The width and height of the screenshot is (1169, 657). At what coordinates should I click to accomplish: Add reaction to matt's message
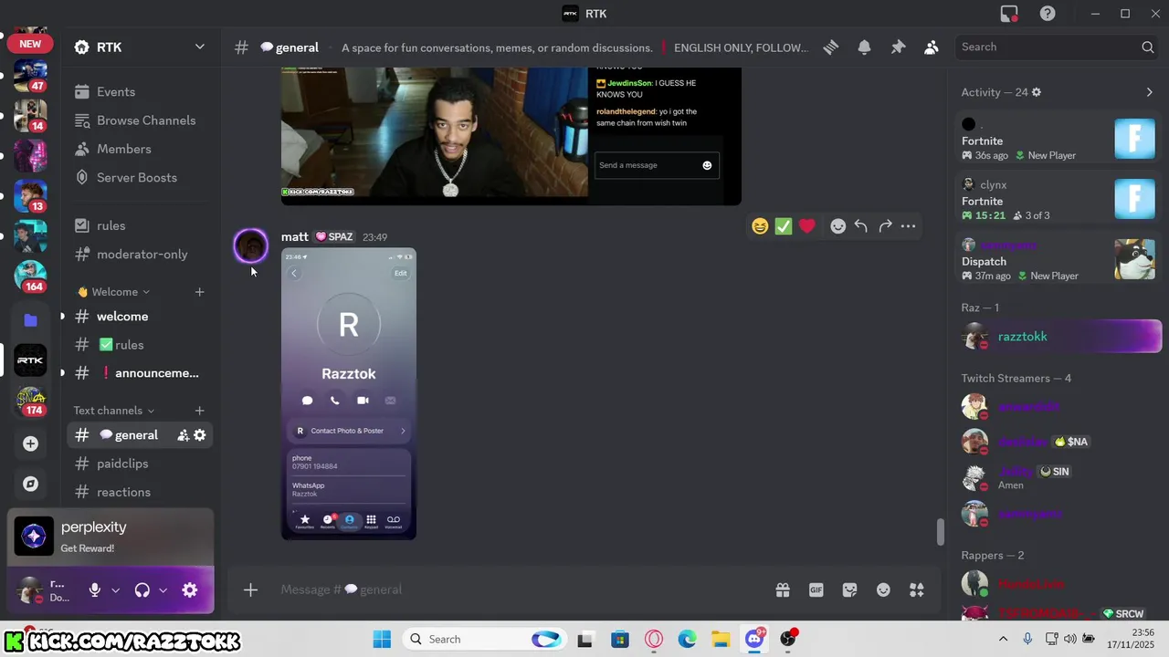pos(837,226)
